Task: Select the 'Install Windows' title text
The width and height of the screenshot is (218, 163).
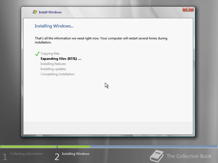Action: pos(50,12)
